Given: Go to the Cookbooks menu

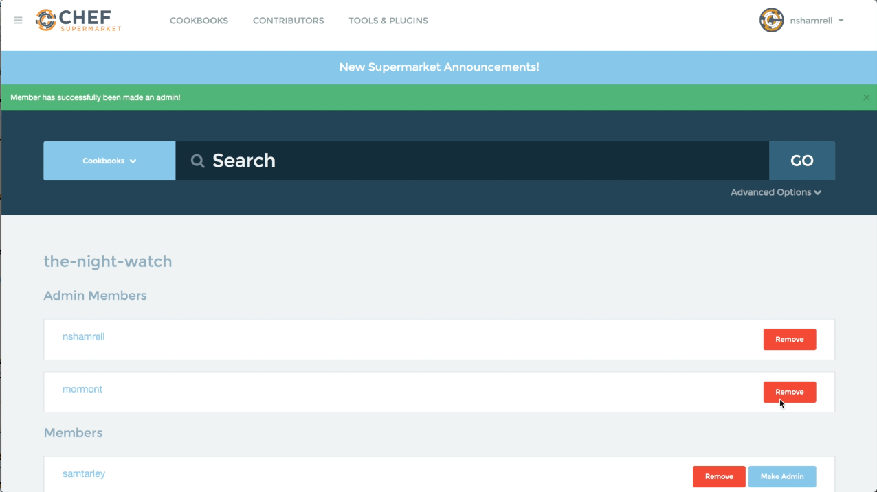Looking at the screenshot, I should point(199,21).
